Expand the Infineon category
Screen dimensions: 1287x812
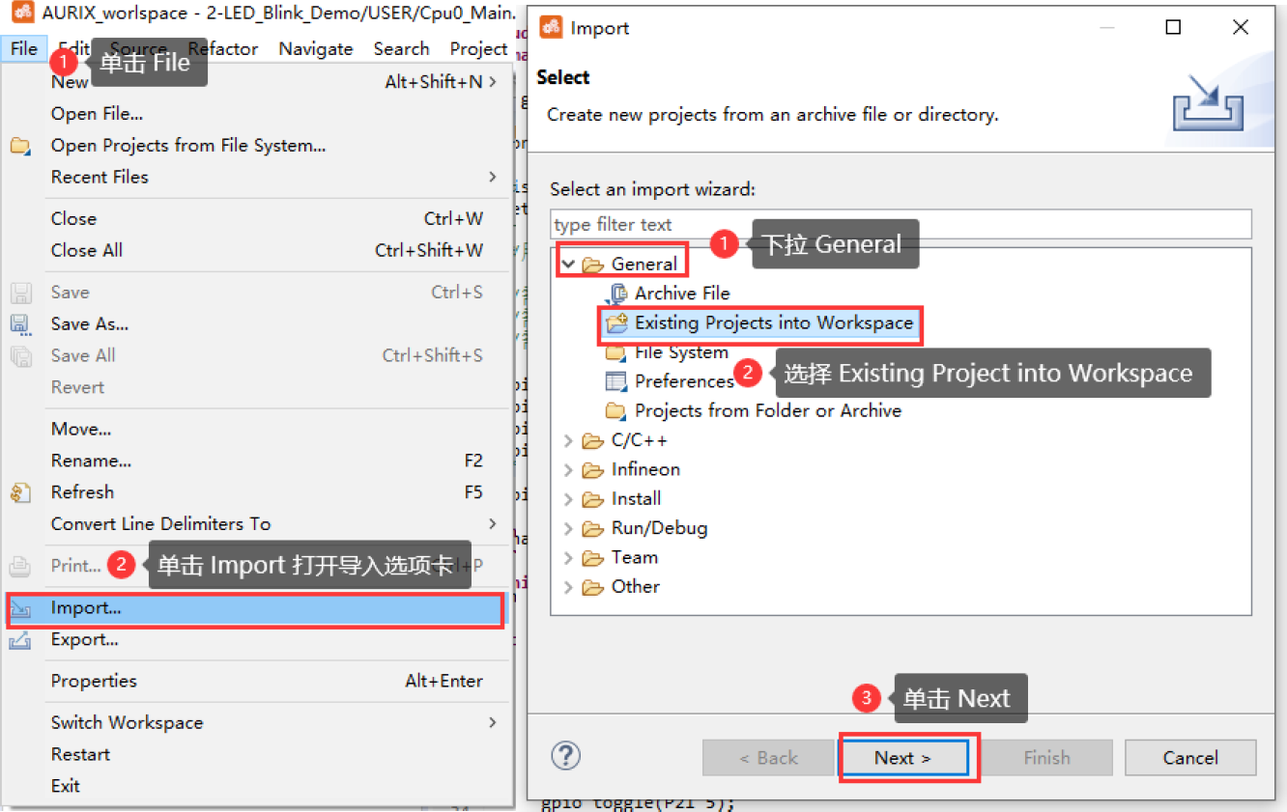[x=568, y=470]
